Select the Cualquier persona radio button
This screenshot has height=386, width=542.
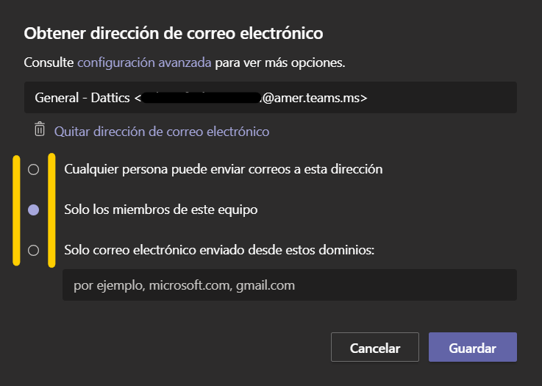pos(33,169)
